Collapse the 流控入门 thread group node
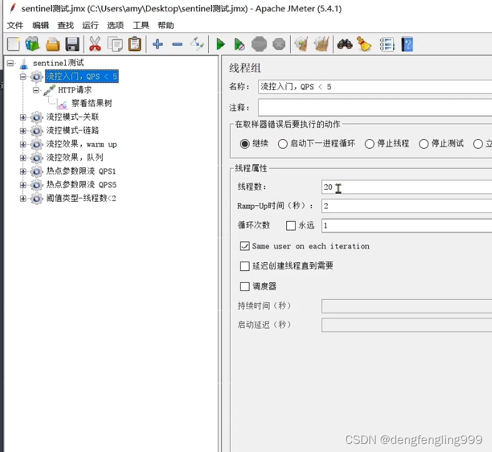Screen dimensions: 492x452 23,77
